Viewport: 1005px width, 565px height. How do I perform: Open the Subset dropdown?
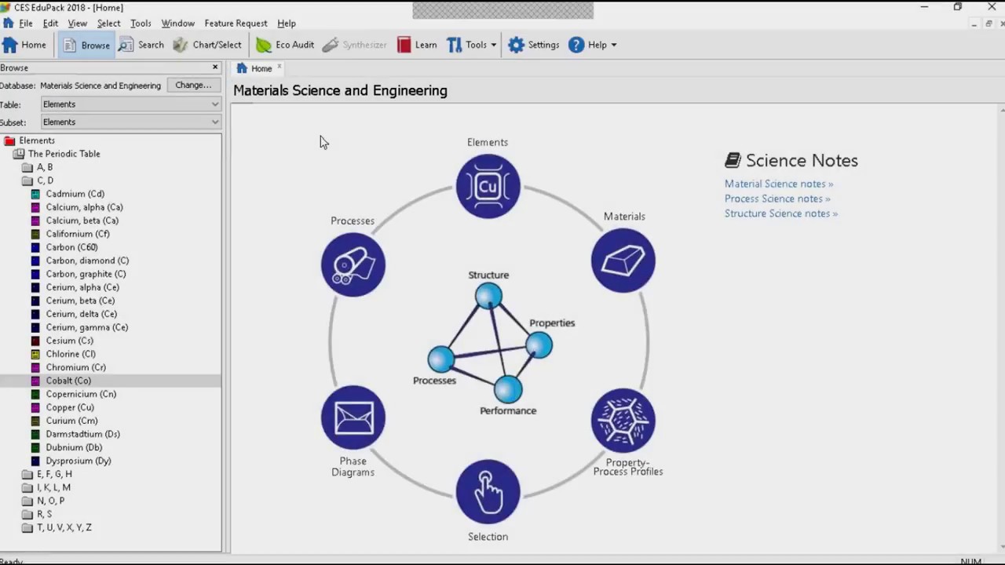click(x=131, y=122)
